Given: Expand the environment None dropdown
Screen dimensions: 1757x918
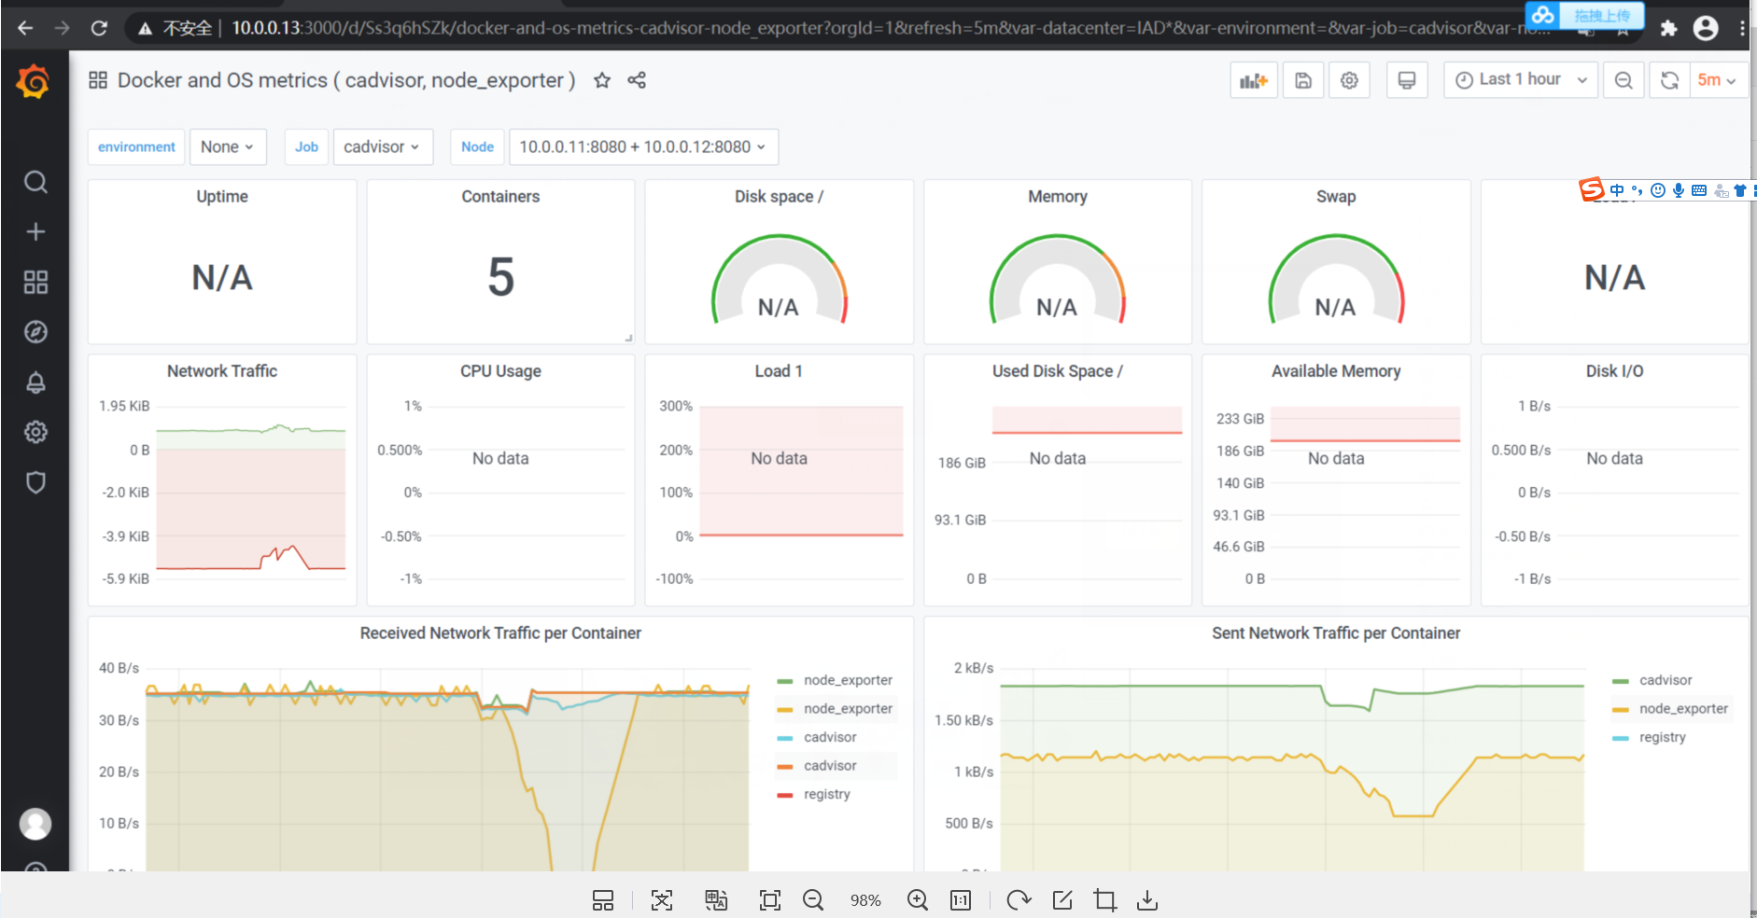Looking at the screenshot, I should (x=228, y=146).
